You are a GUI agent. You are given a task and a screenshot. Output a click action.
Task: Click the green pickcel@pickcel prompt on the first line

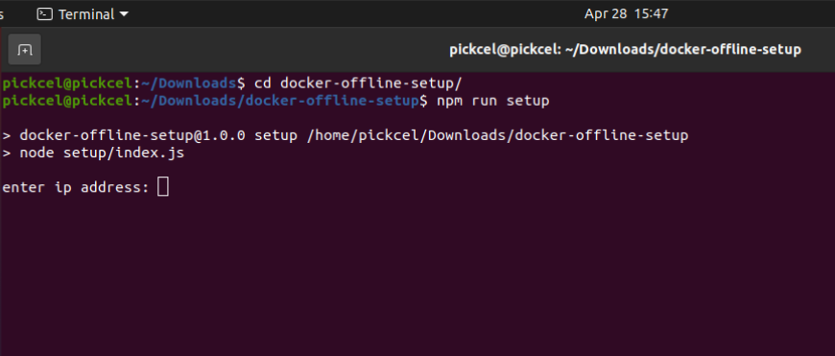point(67,83)
